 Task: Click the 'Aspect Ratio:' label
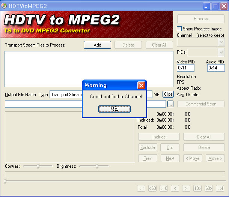(188, 88)
